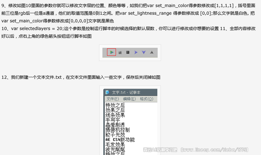Open the 编辑(E) menu in Notepad

pyautogui.click(x=129, y=99)
